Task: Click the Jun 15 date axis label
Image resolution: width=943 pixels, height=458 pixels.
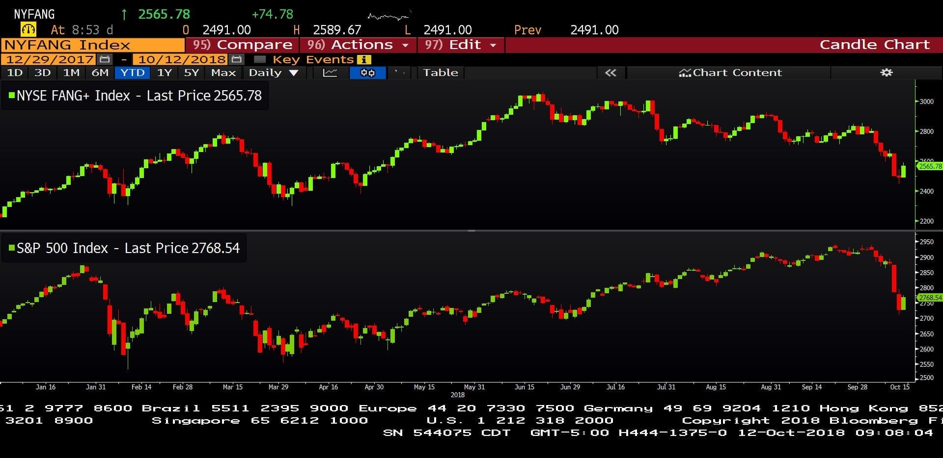Action: click(x=525, y=387)
